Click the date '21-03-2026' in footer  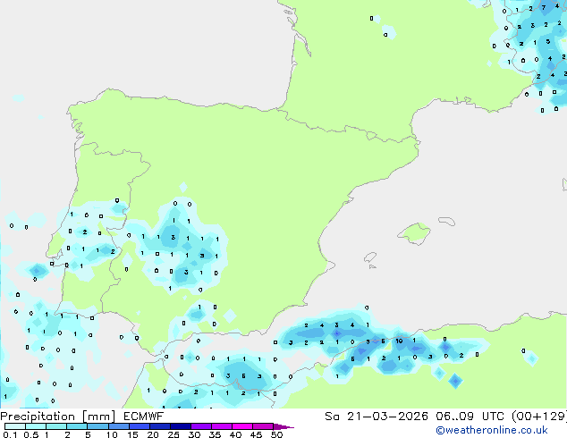387,417
